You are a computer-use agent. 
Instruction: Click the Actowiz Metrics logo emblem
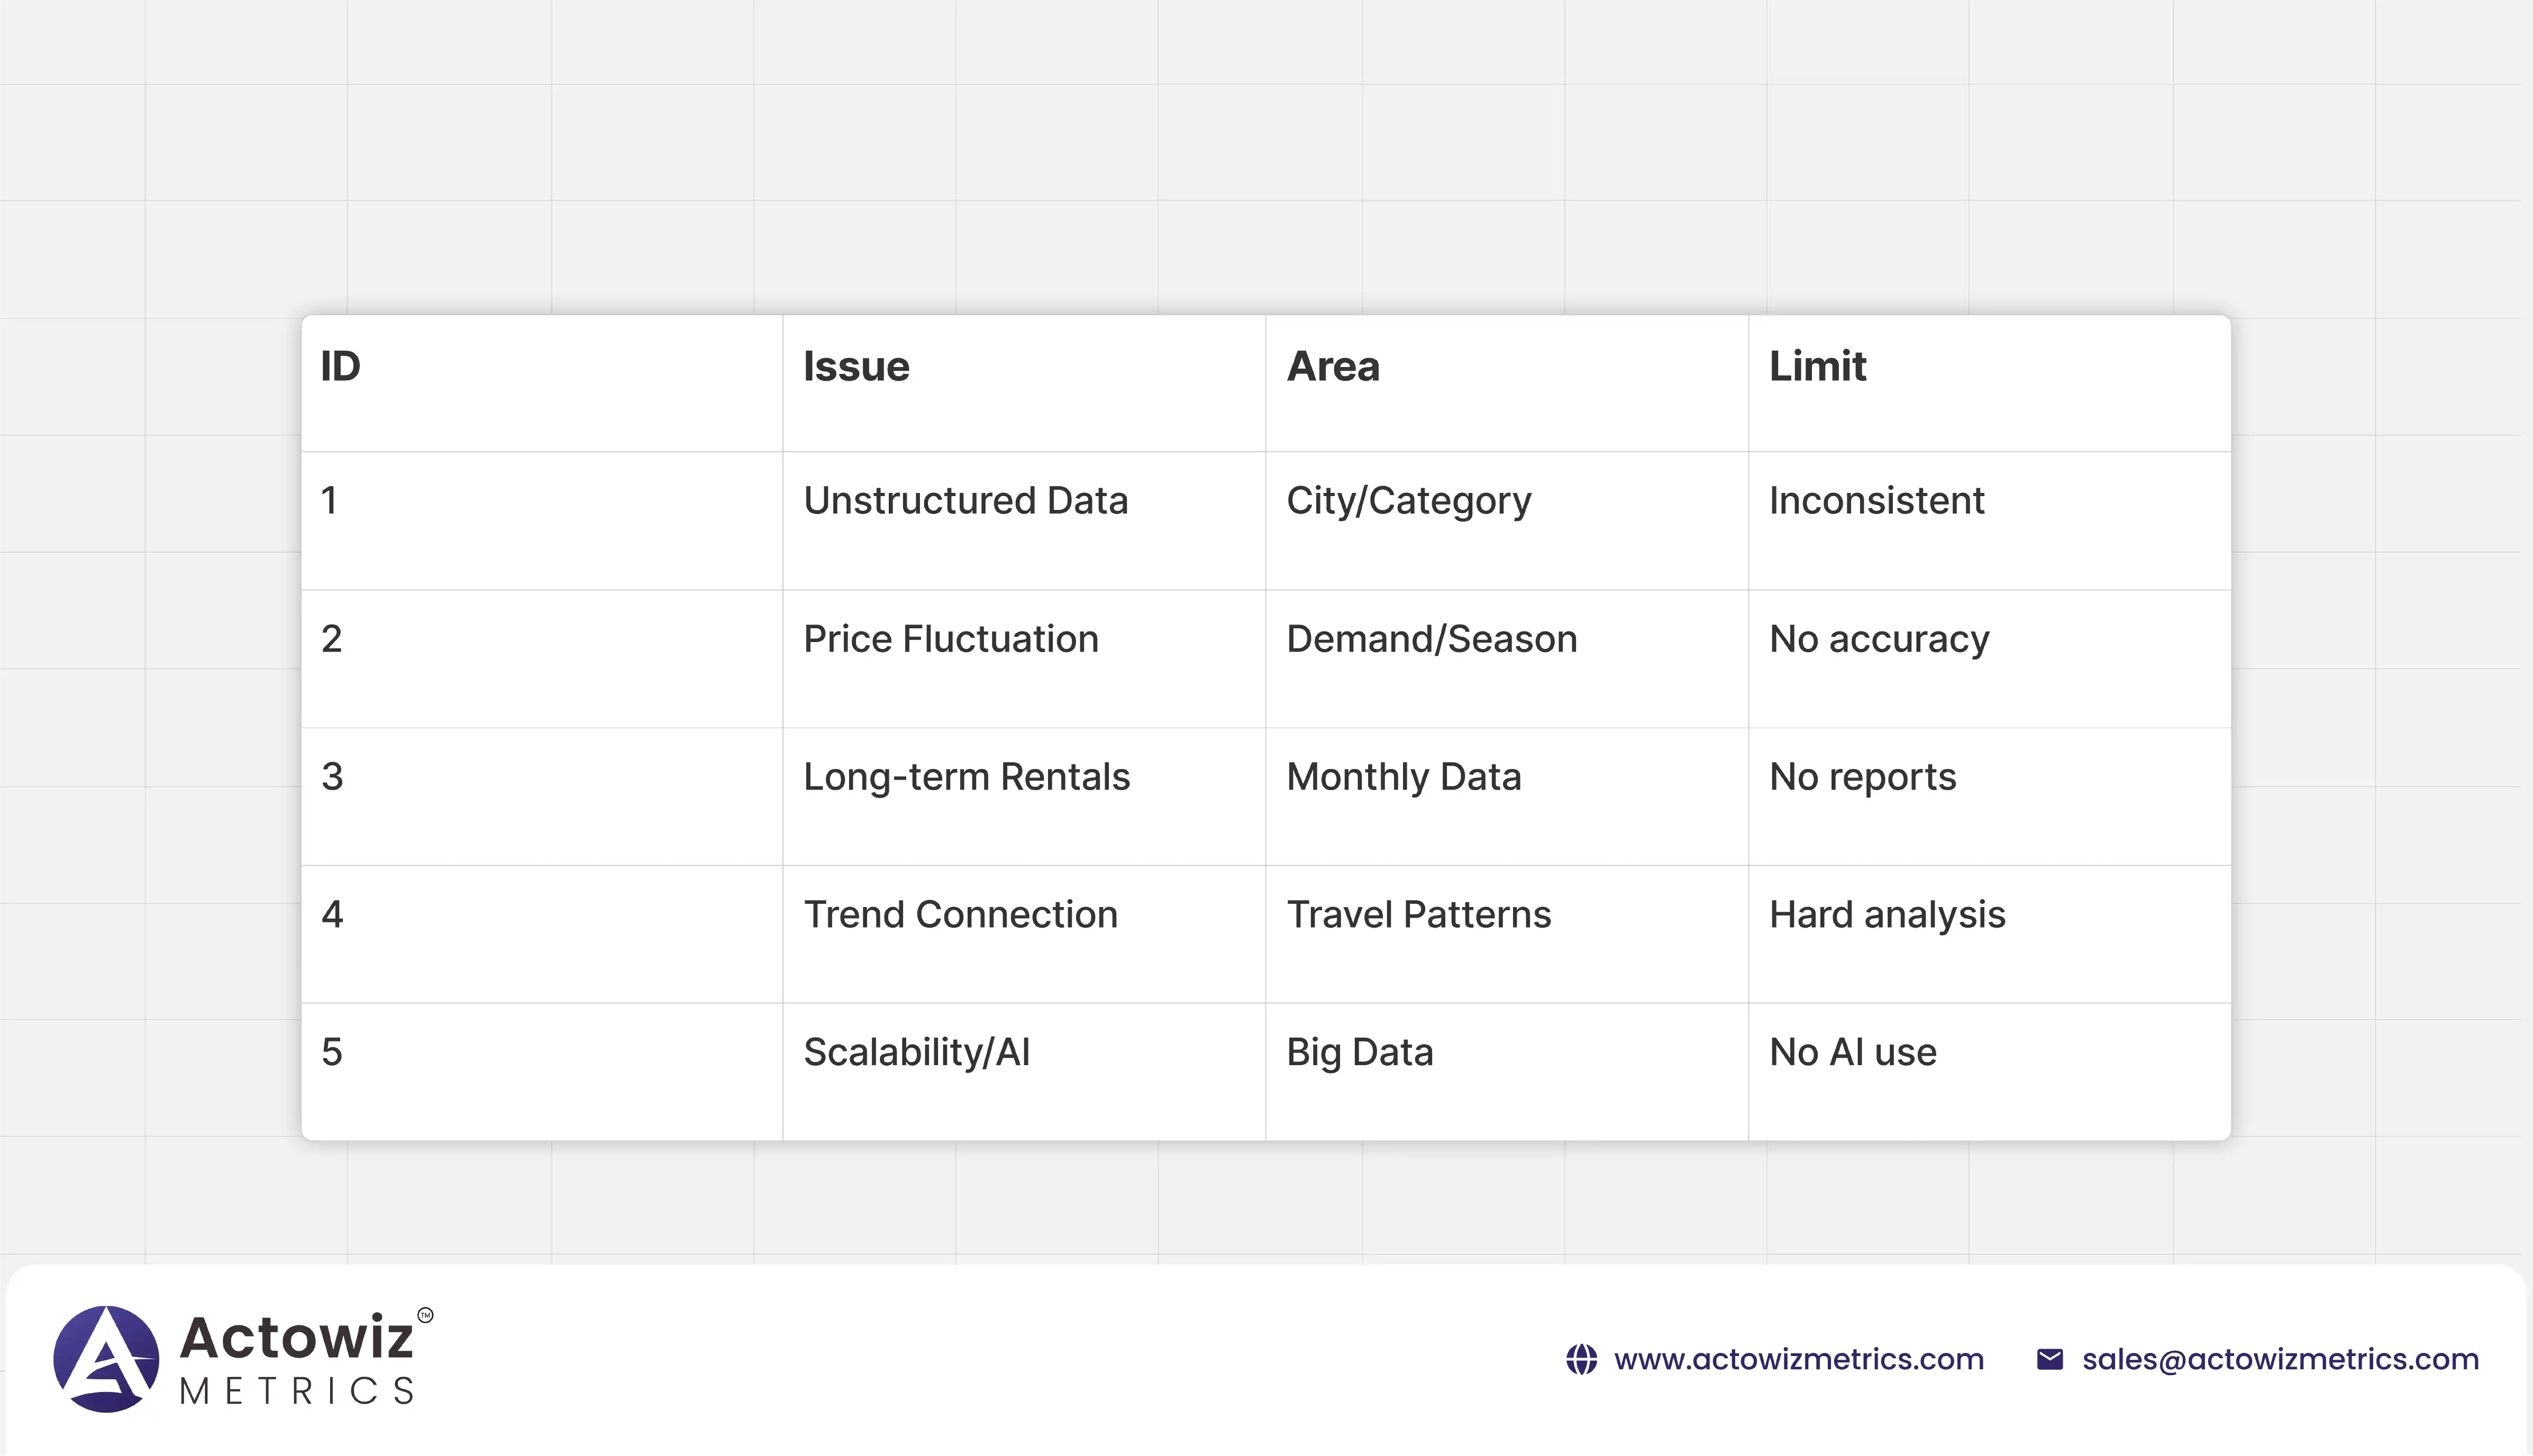tap(106, 1359)
